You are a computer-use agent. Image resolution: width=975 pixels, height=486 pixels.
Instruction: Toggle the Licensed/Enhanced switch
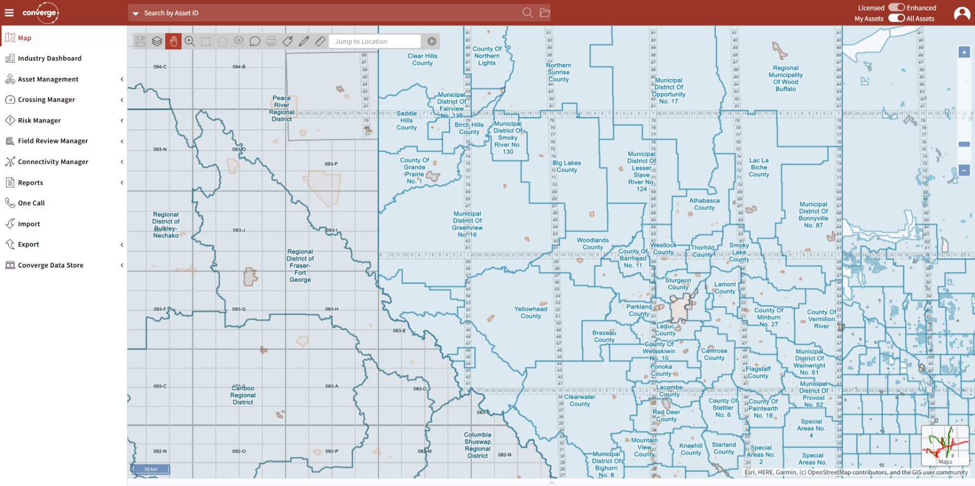896,8
